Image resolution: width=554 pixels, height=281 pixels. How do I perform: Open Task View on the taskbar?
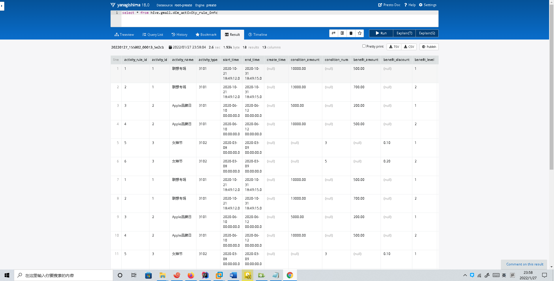coord(134,275)
